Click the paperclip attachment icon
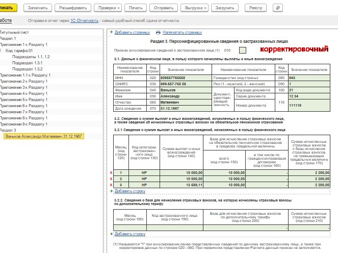 [278, 8]
